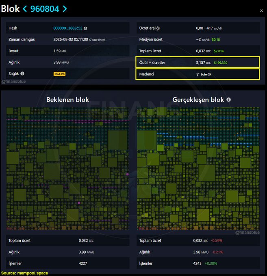Click the Beklenen blok heading
Screen dimensions: 267x276
point(67,99)
